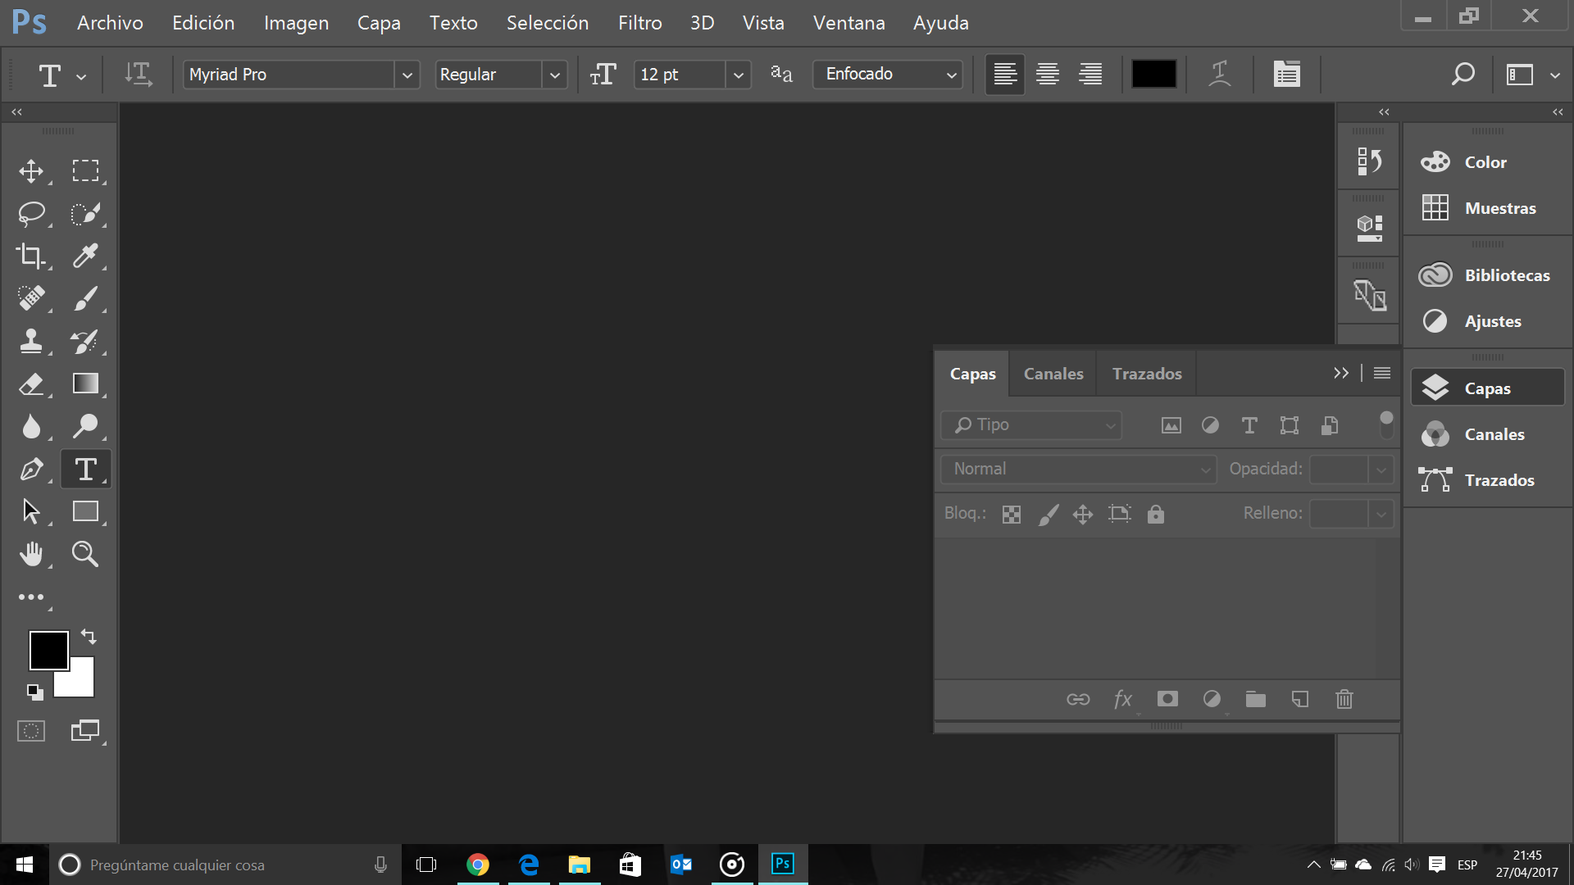Open the Muestras panel
Viewport: 1574px width, 885px height.
click(x=1487, y=208)
